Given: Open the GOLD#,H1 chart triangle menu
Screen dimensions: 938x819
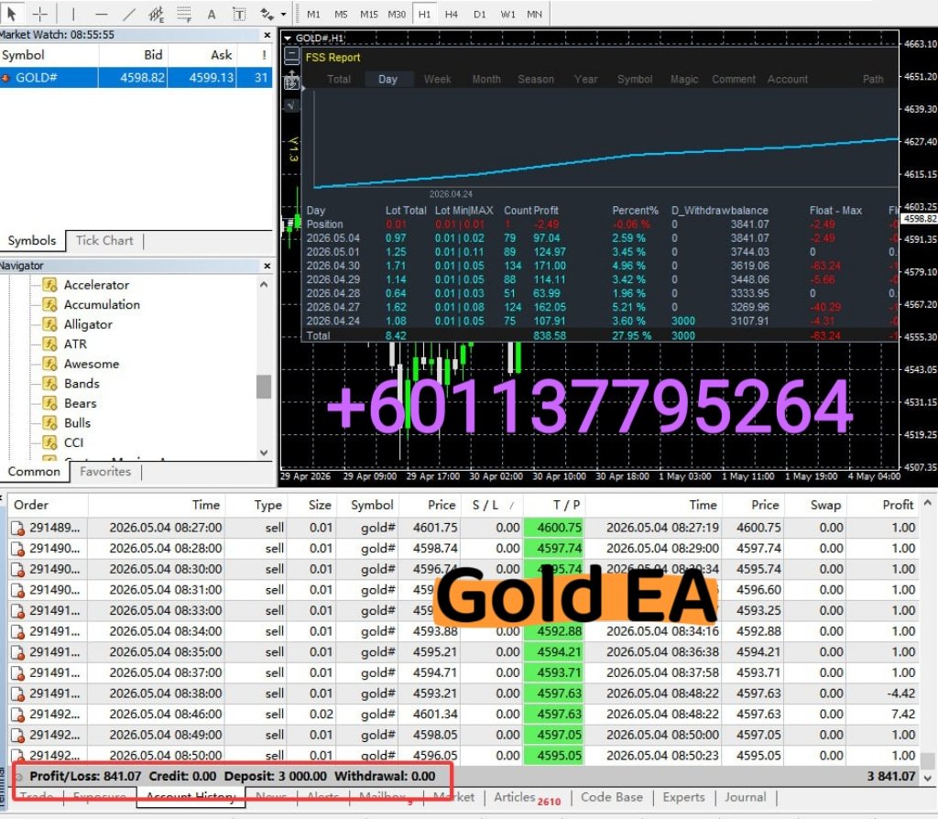Looking at the screenshot, I should pyautogui.click(x=288, y=38).
